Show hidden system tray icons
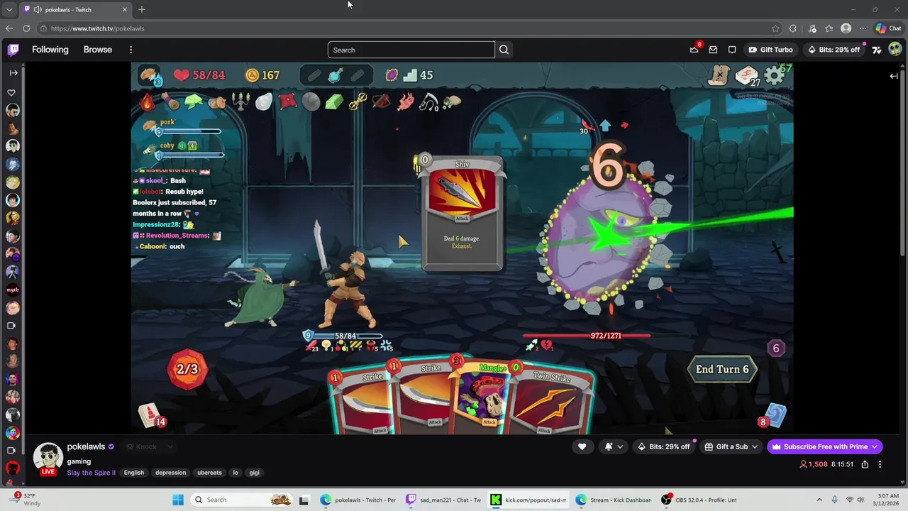 point(819,500)
